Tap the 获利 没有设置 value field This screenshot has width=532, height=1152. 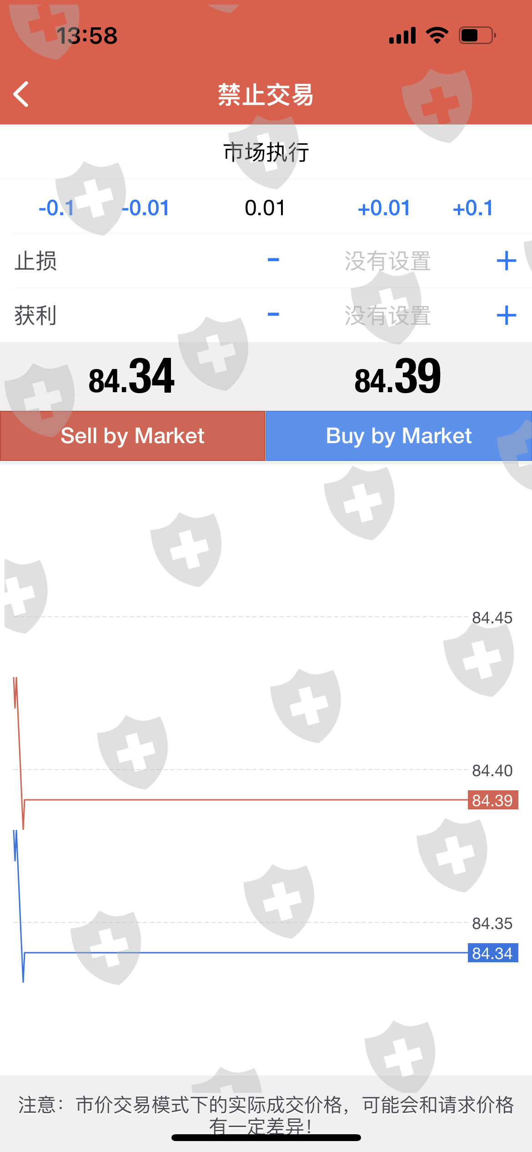pos(387,315)
